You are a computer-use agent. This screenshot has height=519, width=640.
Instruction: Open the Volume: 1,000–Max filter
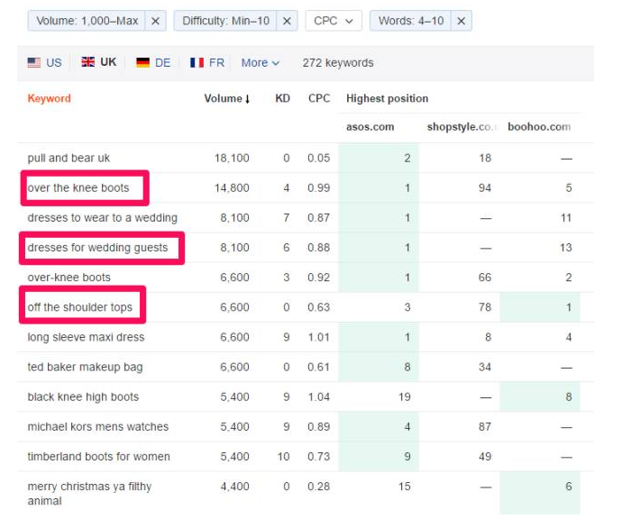[87, 21]
